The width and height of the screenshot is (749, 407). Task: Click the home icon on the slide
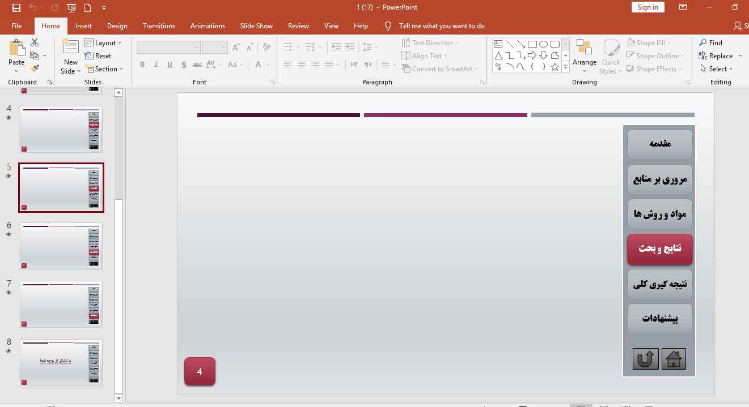click(674, 359)
